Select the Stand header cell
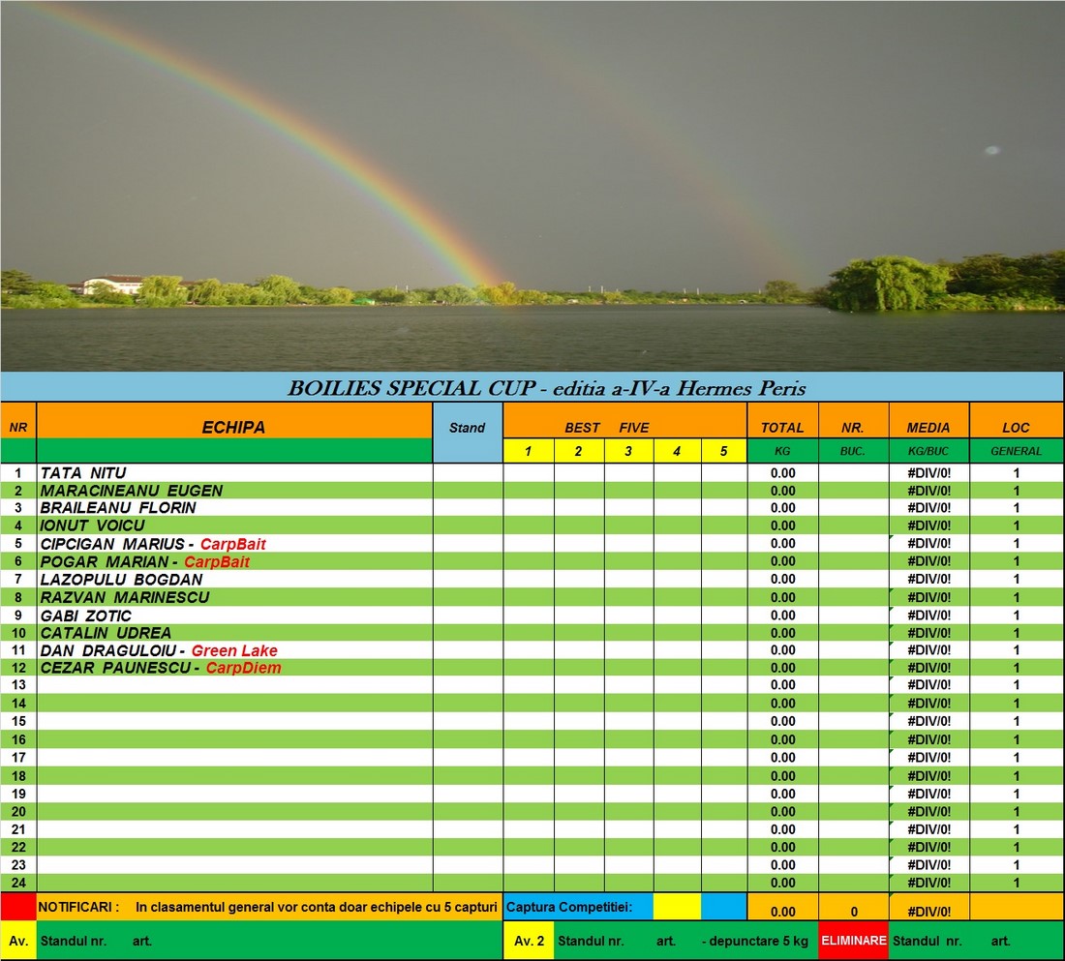This screenshot has height=961, width=1065. (x=468, y=428)
